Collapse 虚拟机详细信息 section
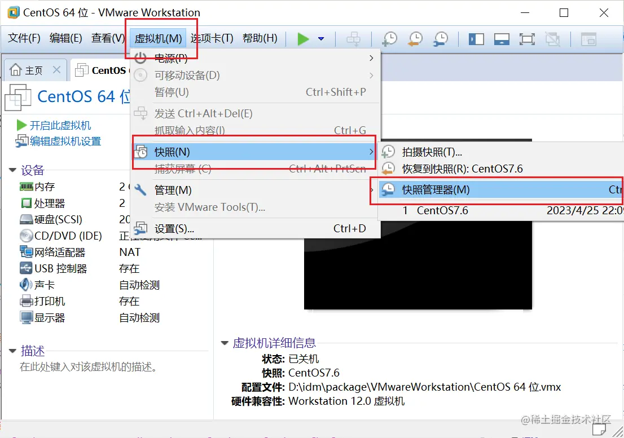 [x=225, y=343]
